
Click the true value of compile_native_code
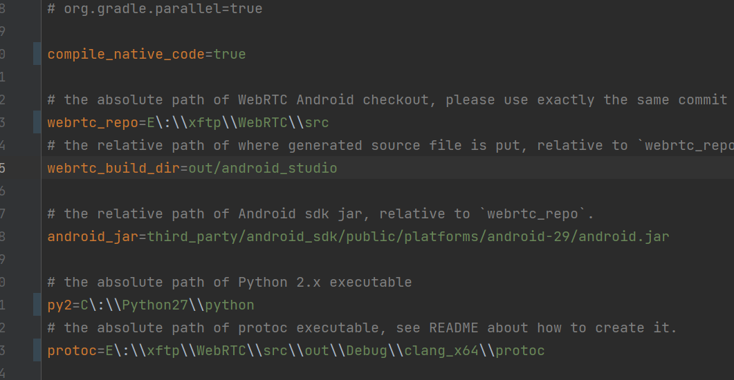pos(230,54)
